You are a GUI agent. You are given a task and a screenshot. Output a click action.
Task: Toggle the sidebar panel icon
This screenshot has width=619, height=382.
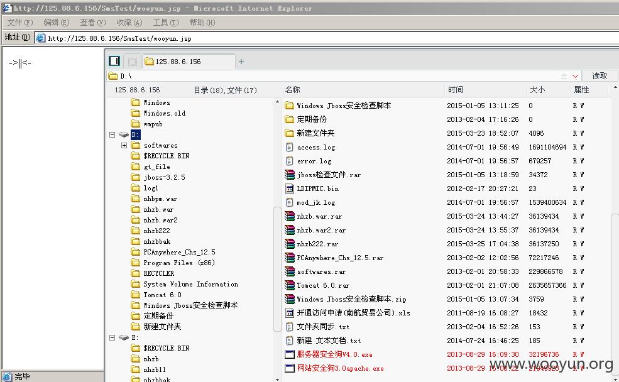(114, 61)
